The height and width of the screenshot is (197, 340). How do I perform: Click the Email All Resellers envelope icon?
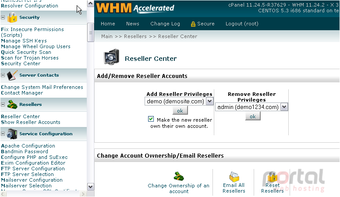click(234, 176)
